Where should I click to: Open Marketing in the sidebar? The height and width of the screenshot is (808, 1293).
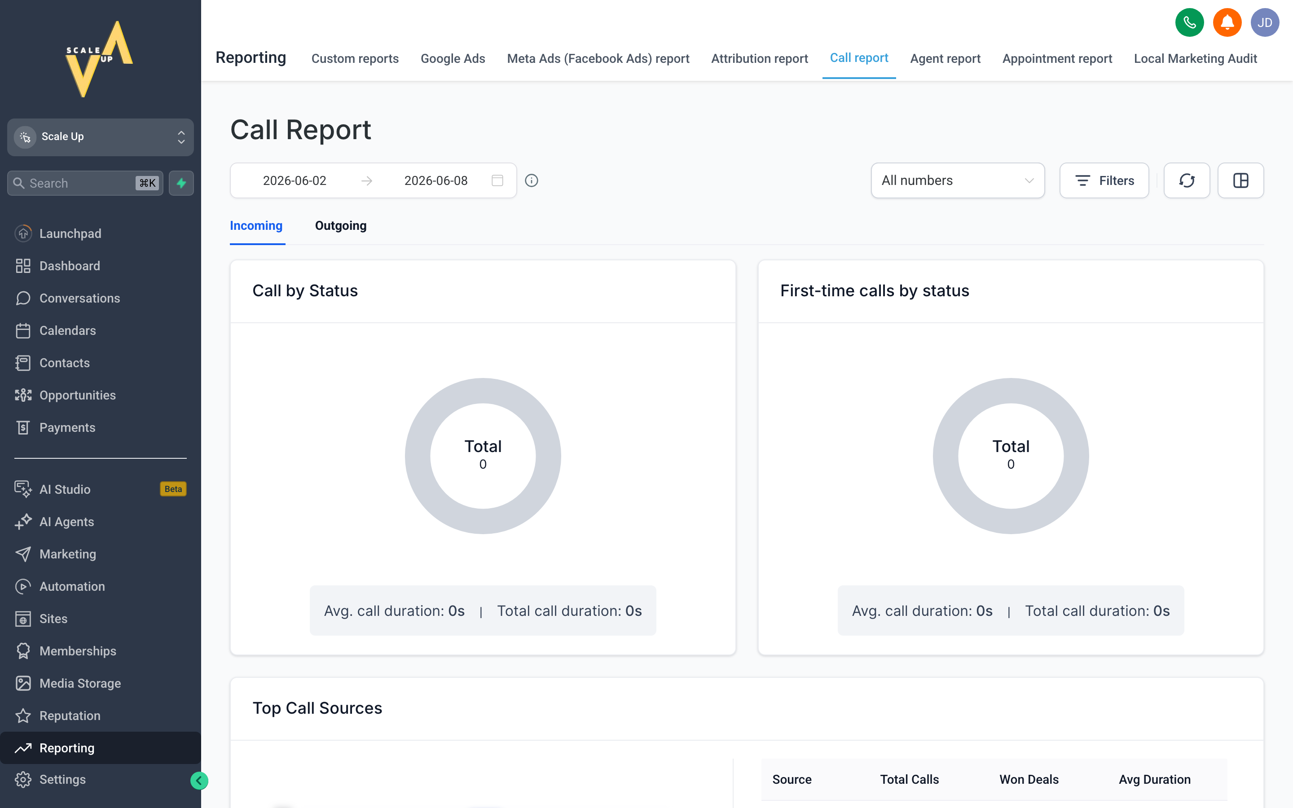pos(101,554)
